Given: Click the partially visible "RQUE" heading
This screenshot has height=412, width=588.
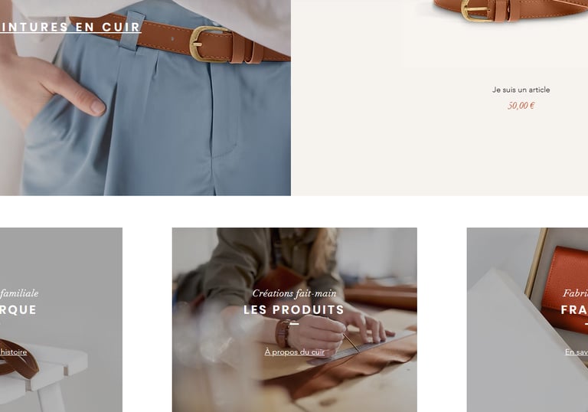Looking at the screenshot, I should point(18,309).
